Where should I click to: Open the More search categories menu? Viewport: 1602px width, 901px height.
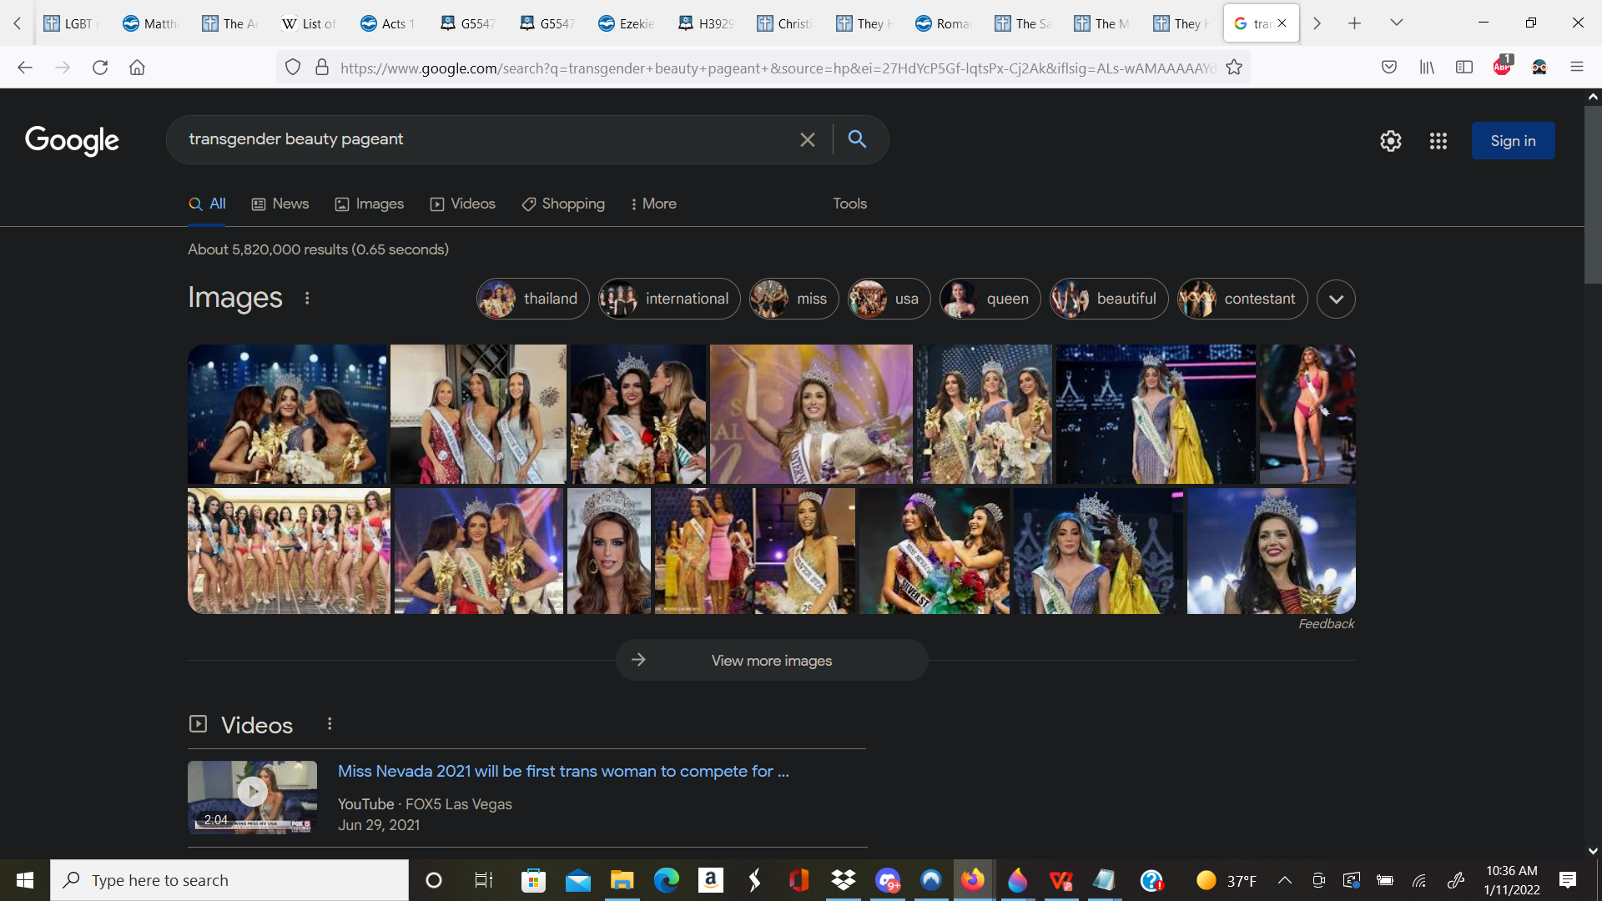point(653,204)
